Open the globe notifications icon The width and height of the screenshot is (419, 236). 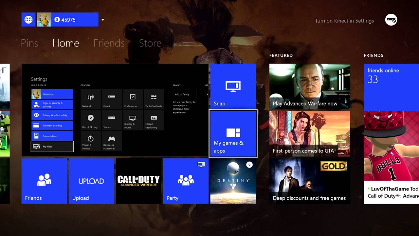(28, 20)
